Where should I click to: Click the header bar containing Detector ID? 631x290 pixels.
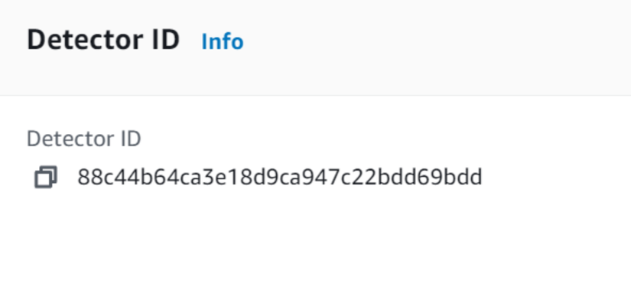315,47
